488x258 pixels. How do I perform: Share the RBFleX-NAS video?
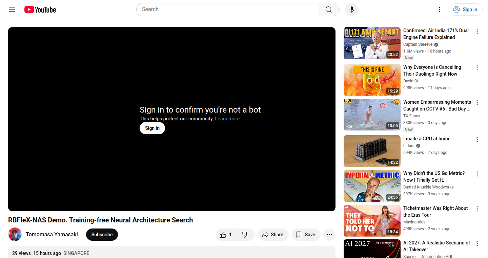click(x=273, y=235)
